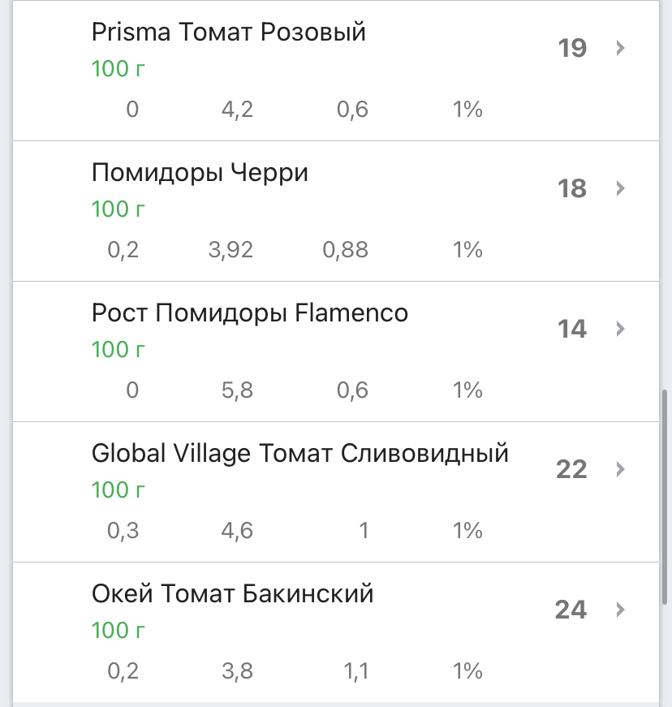
Task: Click calorie value 18 for Помидоры Черри
Action: (572, 188)
